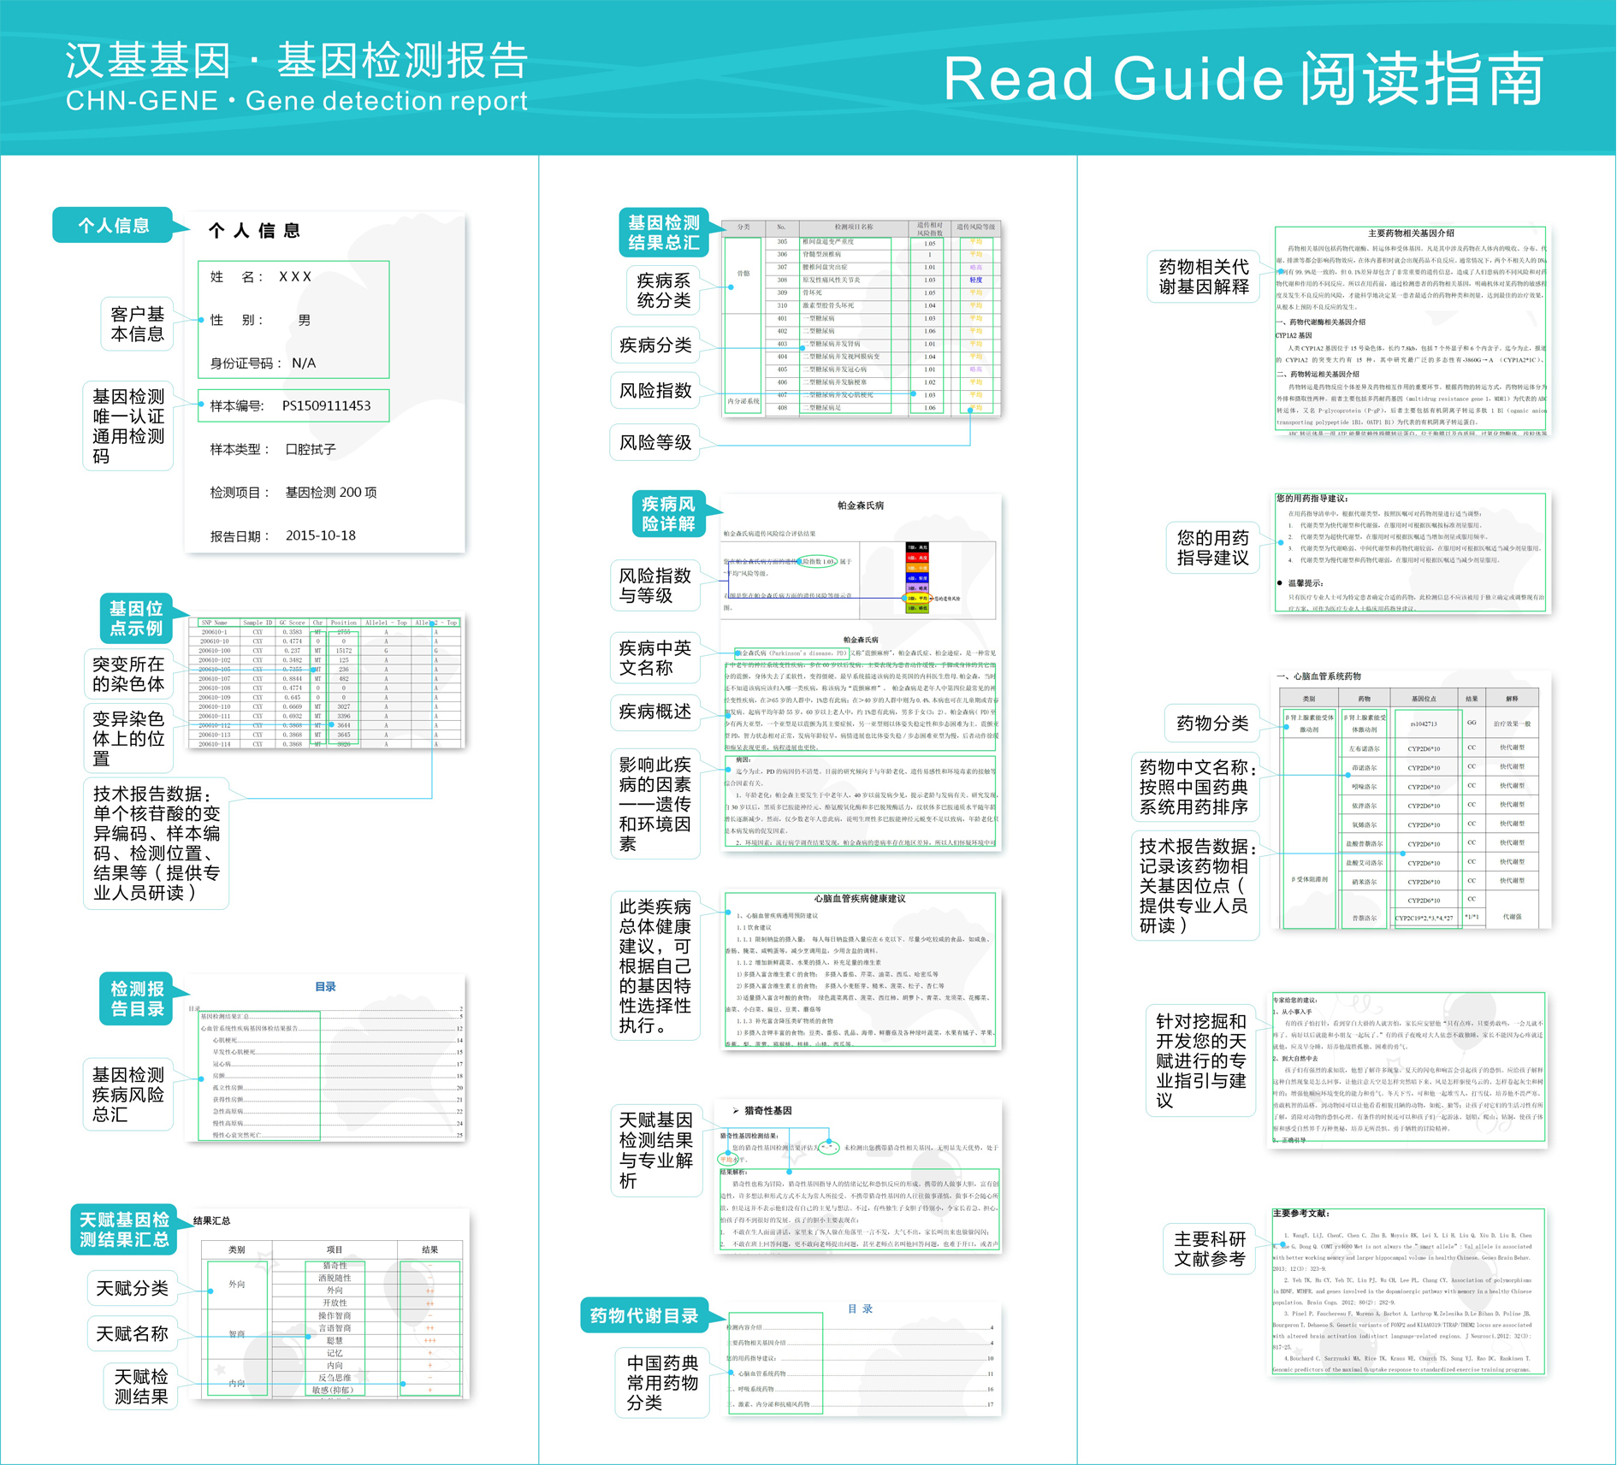Viewport: 1617px width, 1465px height.
Task: Click the 猎奇性基因 heading arrow
Action: (x=736, y=1110)
